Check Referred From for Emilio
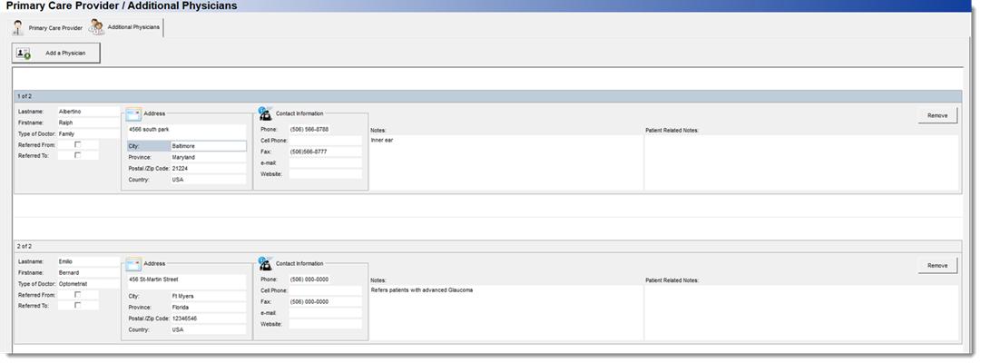The width and height of the screenshot is (981, 363). tap(77, 295)
